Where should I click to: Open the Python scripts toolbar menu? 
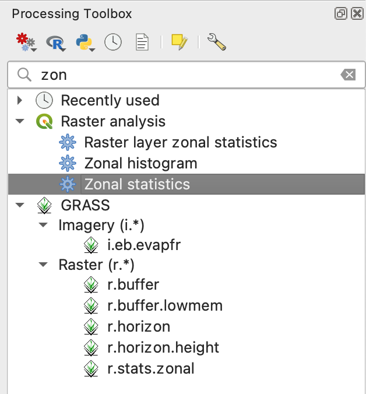coord(86,42)
